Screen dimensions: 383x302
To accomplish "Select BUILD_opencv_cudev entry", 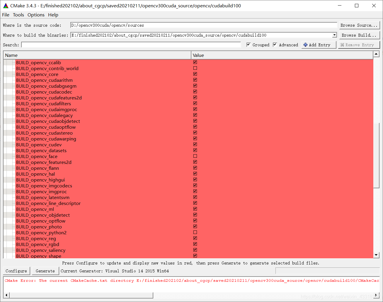I will click(x=39, y=145).
